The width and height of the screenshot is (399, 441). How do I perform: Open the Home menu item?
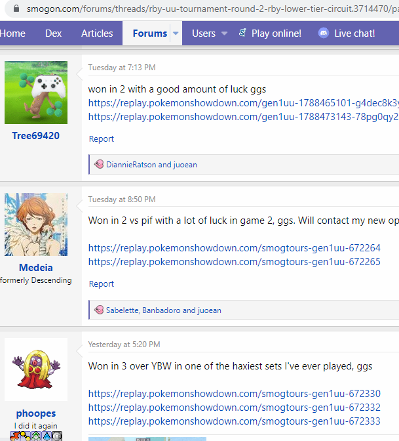pos(12,33)
